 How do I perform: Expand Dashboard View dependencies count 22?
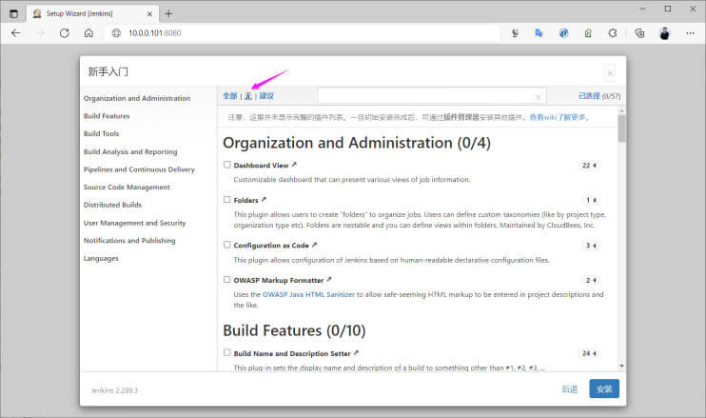[589, 166]
